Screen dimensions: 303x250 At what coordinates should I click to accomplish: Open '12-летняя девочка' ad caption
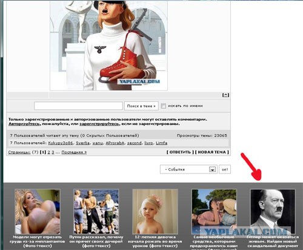[x=155, y=242]
